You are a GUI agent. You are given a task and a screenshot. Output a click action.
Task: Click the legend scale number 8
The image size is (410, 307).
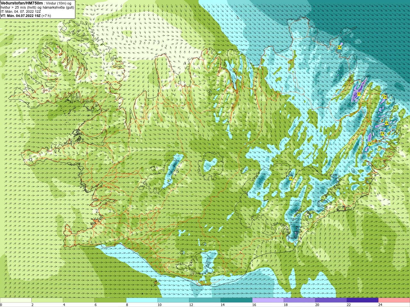(x=127, y=305)
